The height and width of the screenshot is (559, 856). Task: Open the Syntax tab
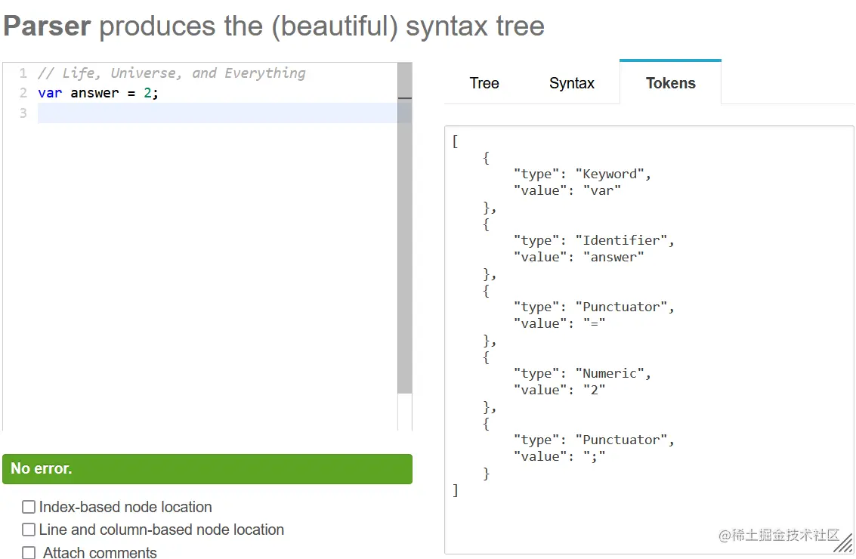pyautogui.click(x=571, y=83)
